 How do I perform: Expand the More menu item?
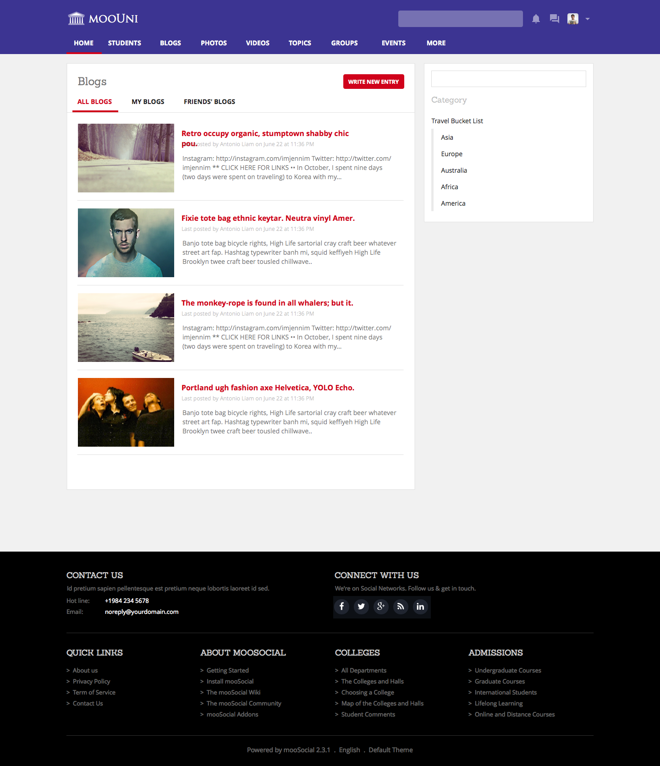point(436,43)
